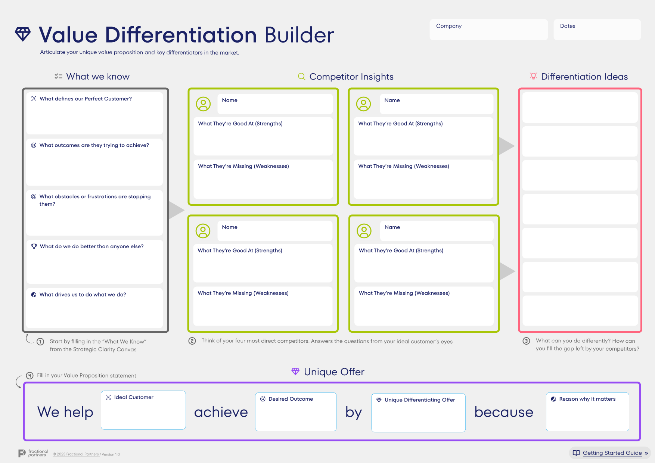
Task: Click the target icon beside What outcomes question
Action: pyautogui.click(x=34, y=145)
